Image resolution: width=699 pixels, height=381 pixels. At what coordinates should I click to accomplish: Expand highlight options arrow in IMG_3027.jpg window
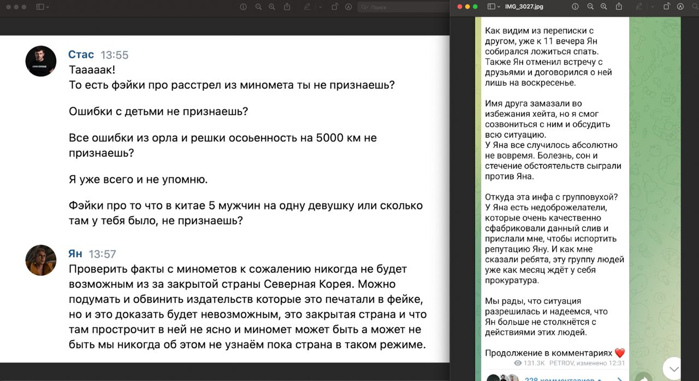(x=652, y=7)
